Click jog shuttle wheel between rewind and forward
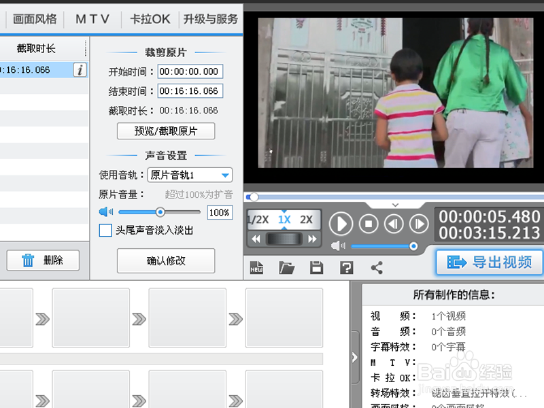Screen dimensions: 544x408 pyautogui.click(x=284, y=239)
